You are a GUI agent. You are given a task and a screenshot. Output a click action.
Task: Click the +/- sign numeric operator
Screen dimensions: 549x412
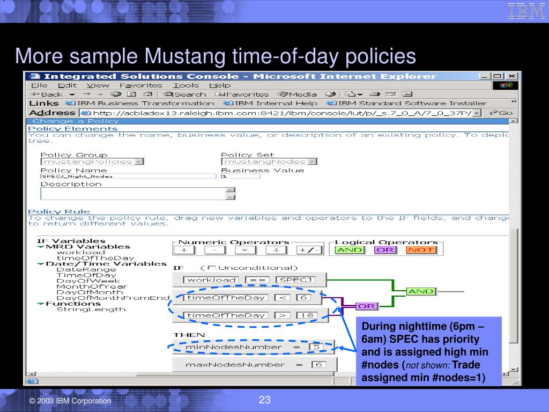pos(309,250)
